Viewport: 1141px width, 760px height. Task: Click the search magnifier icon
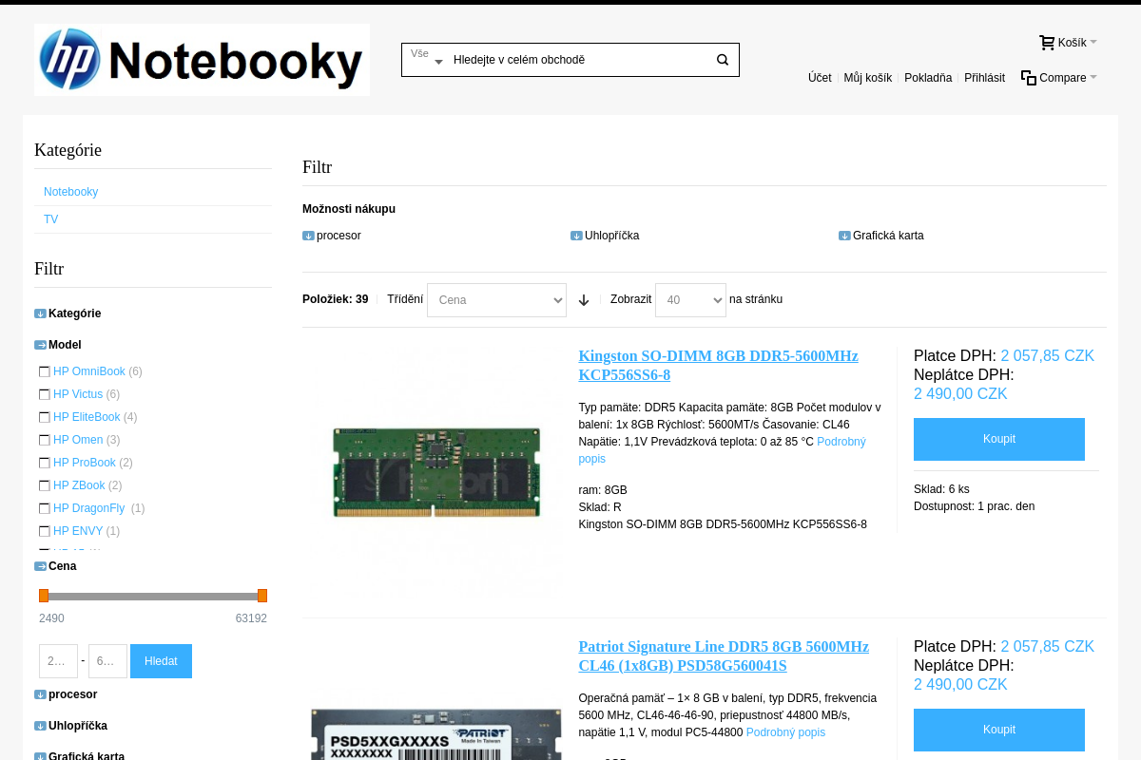tap(723, 60)
